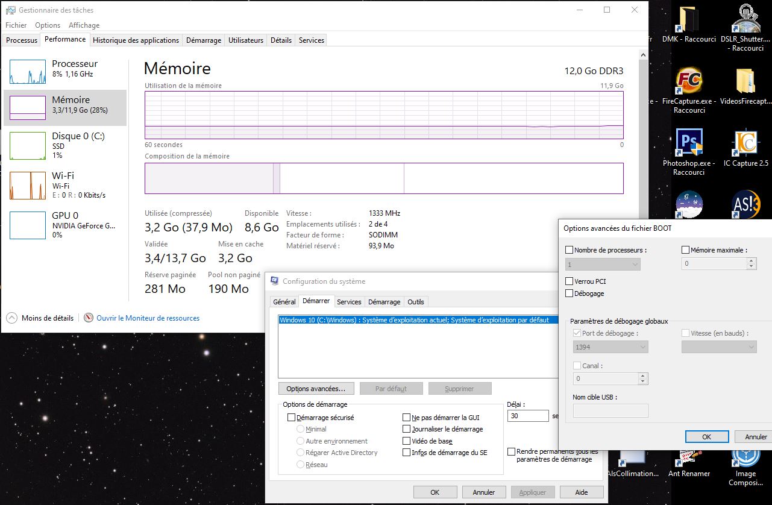Select GPU 0 in the performance sidebar

tap(65, 225)
